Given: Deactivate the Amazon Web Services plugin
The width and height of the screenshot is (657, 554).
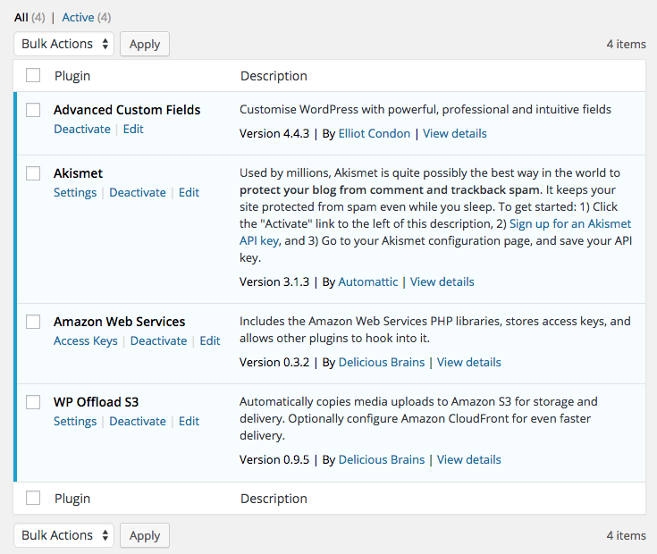Looking at the screenshot, I should pyautogui.click(x=158, y=340).
